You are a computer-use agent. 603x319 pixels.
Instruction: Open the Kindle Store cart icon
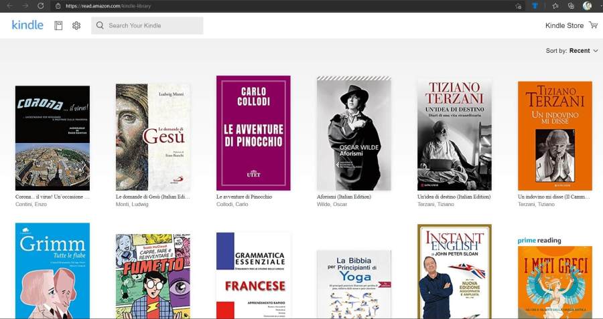coord(593,25)
